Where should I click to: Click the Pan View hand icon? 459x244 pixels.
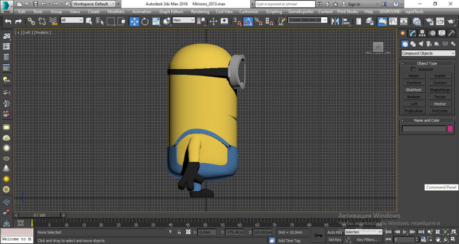(x=438, y=239)
